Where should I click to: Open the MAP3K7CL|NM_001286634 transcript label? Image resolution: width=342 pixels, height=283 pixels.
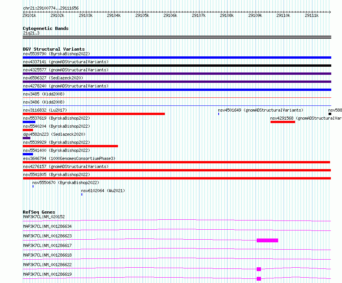[x=47, y=226]
